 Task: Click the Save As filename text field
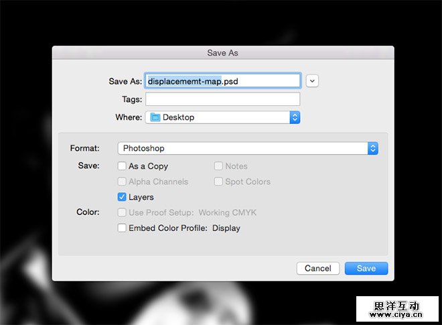[x=222, y=80]
